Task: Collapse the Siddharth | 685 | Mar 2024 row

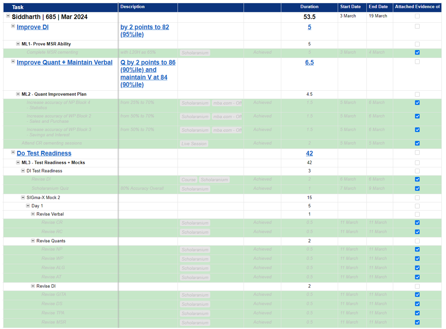Action: [x=8, y=16]
